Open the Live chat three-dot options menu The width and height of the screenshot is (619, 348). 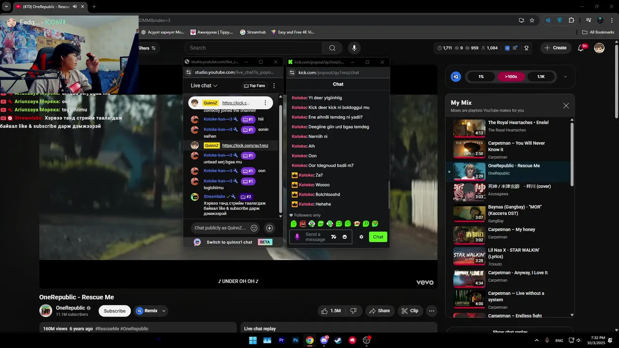tap(274, 86)
